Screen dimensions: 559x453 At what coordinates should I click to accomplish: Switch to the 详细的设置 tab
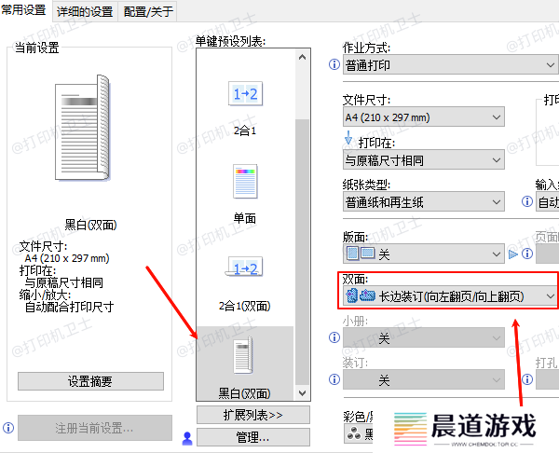(85, 12)
